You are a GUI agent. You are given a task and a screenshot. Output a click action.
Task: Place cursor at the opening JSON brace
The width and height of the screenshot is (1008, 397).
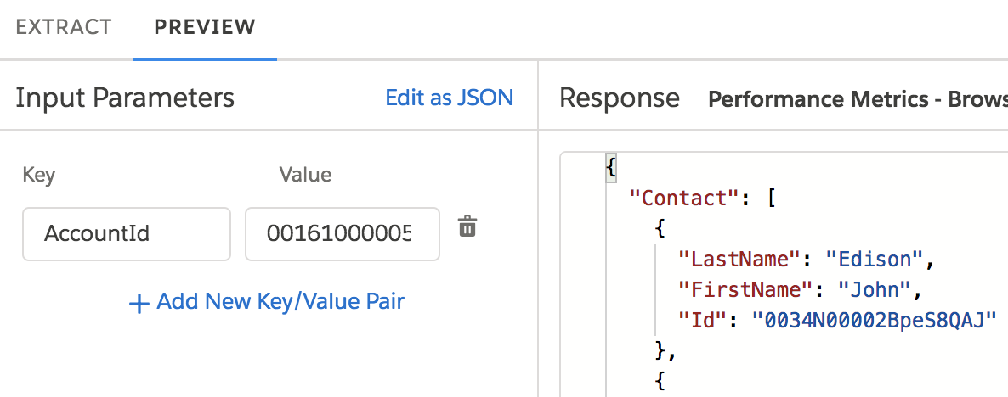611,168
